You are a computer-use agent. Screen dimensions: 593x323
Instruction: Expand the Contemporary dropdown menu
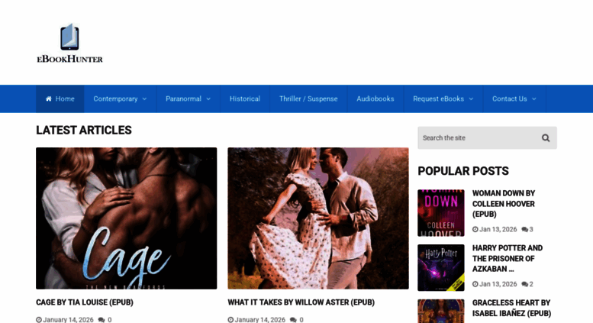click(120, 99)
